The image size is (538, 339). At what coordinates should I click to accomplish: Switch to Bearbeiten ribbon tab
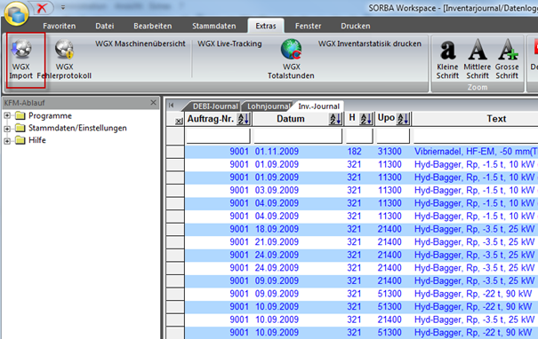pyautogui.click(x=153, y=26)
